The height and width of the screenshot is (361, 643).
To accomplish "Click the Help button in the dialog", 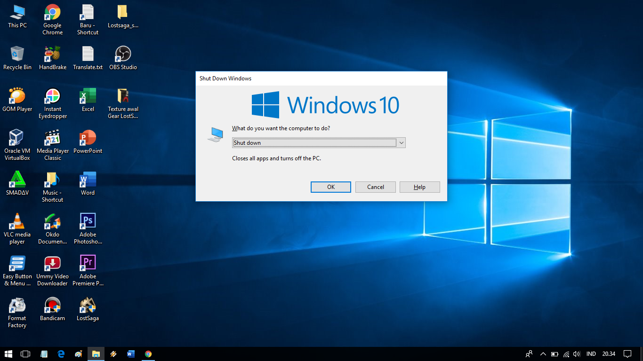I will pos(420,187).
